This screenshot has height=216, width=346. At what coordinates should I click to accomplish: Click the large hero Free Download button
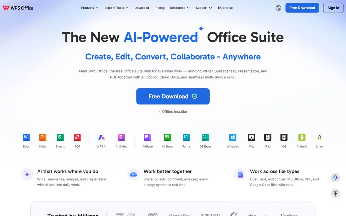173,96
